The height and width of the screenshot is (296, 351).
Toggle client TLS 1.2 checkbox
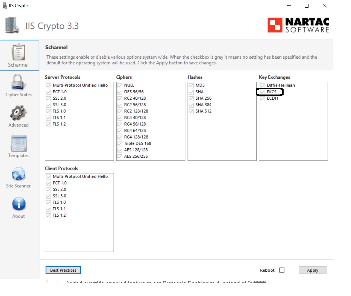(x=48, y=216)
